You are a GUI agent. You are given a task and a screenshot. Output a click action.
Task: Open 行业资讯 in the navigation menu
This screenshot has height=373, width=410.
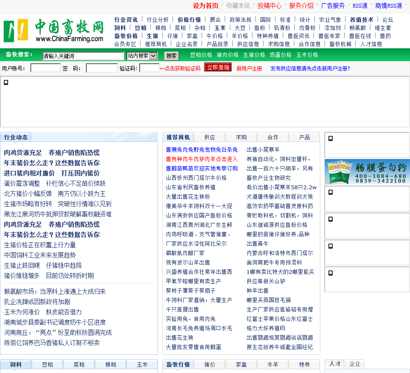(x=126, y=20)
